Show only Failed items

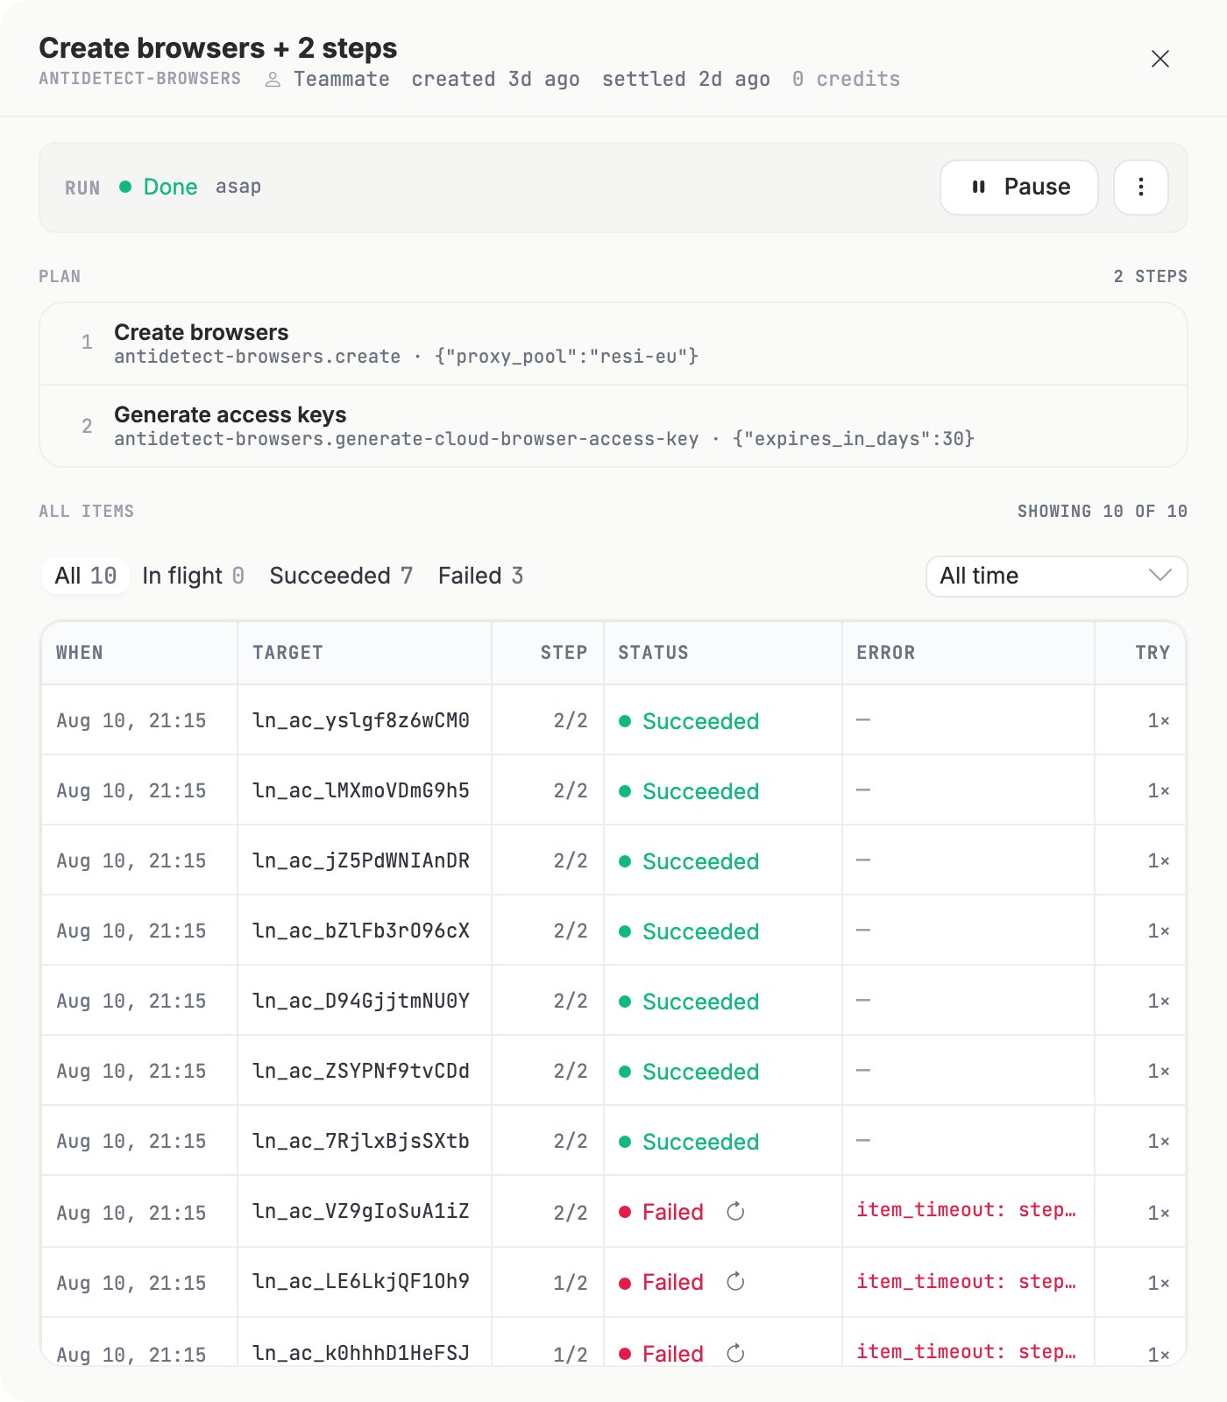point(480,576)
